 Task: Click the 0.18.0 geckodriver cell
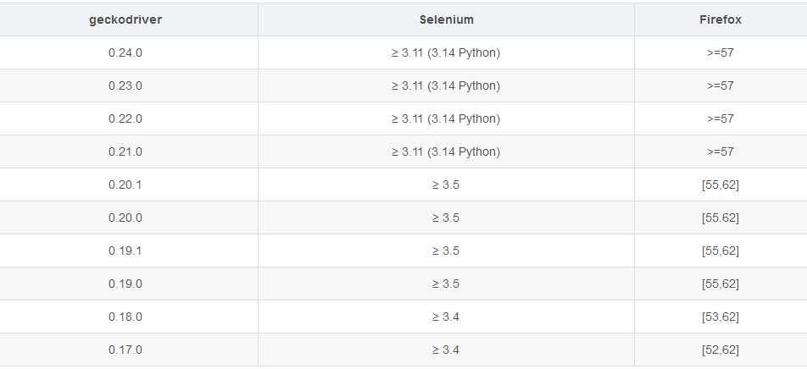(x=125, y=317)
